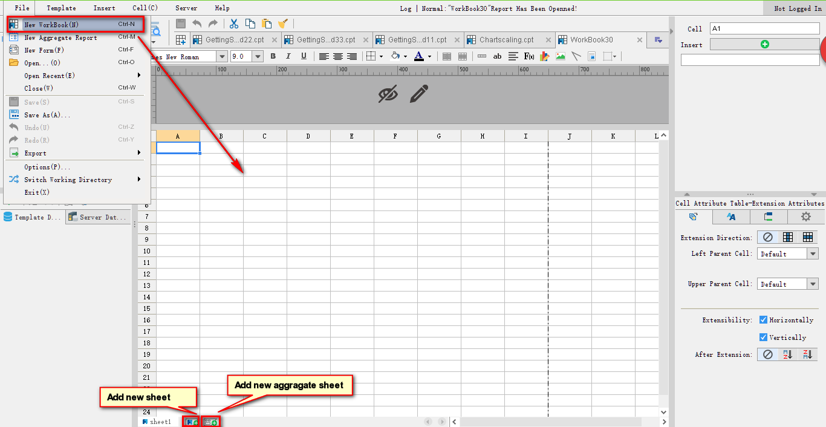826x427 pixels.
Task: Uncheck Vertically extensibility checkbox
Action: click(763, 337)
